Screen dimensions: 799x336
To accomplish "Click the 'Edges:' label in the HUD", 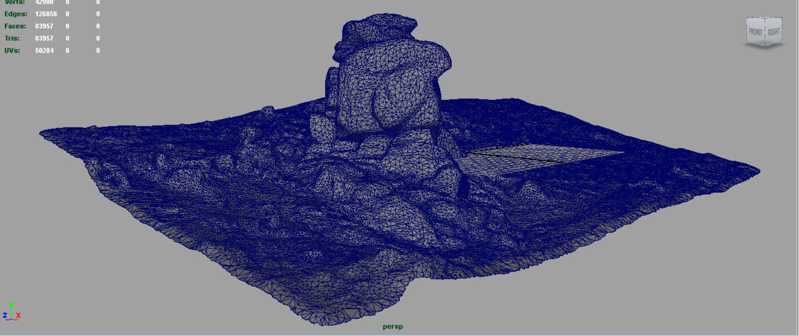I will [x=16, y=14].
